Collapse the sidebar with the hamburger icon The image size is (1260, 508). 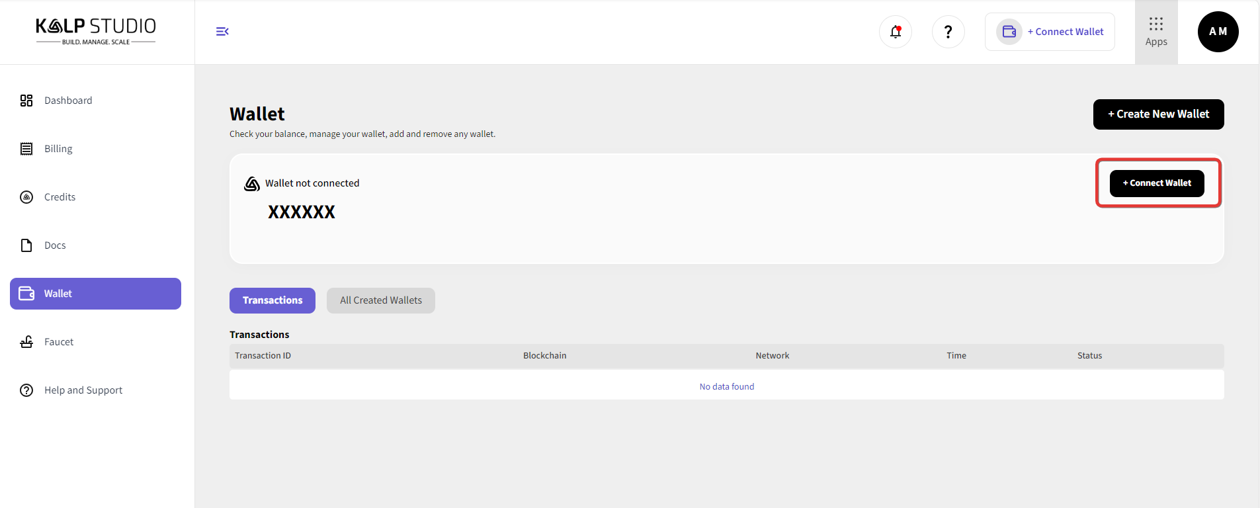[222, 32]
